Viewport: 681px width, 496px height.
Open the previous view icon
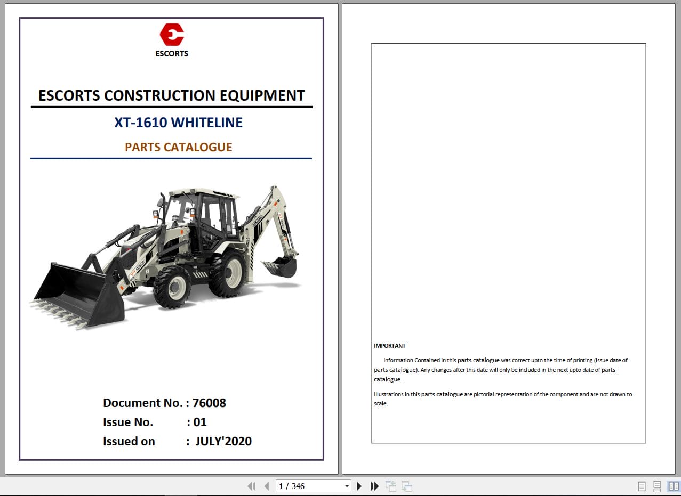tap(390, 486)
